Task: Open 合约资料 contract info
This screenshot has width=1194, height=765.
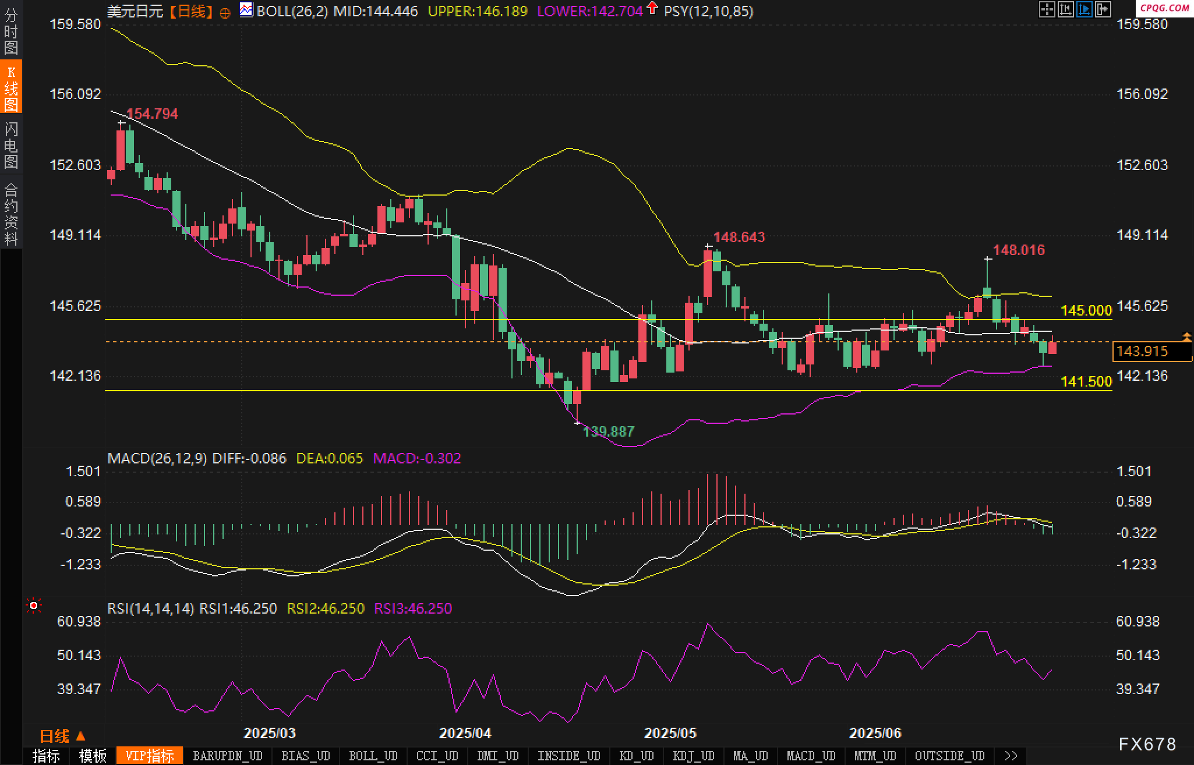Action: point(11,214)
